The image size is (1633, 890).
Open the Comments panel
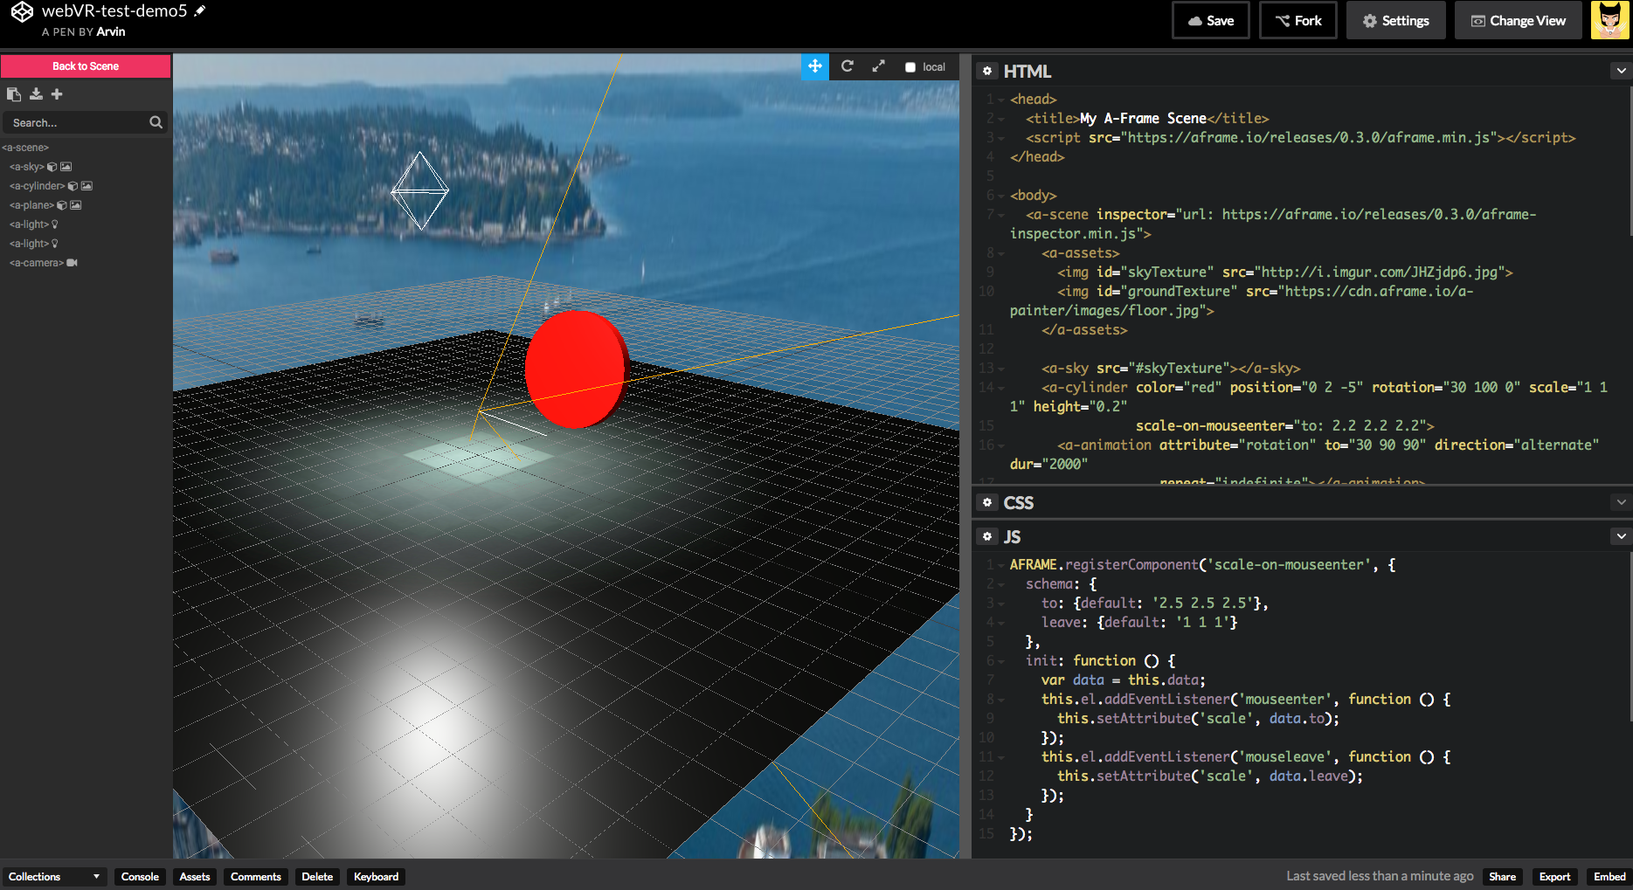[x=256, y=877]
